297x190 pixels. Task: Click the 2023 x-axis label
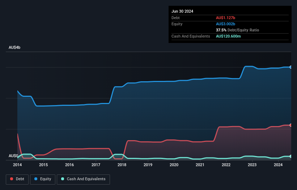pos(252,165)
